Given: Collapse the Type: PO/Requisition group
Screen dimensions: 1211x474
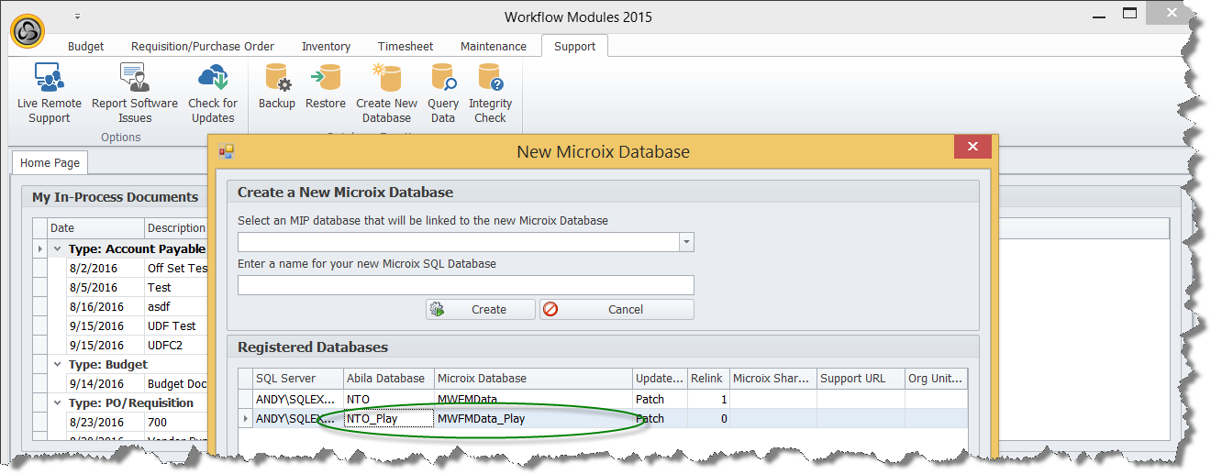Looking at the screenshot, I should click(x=57, y=403).
